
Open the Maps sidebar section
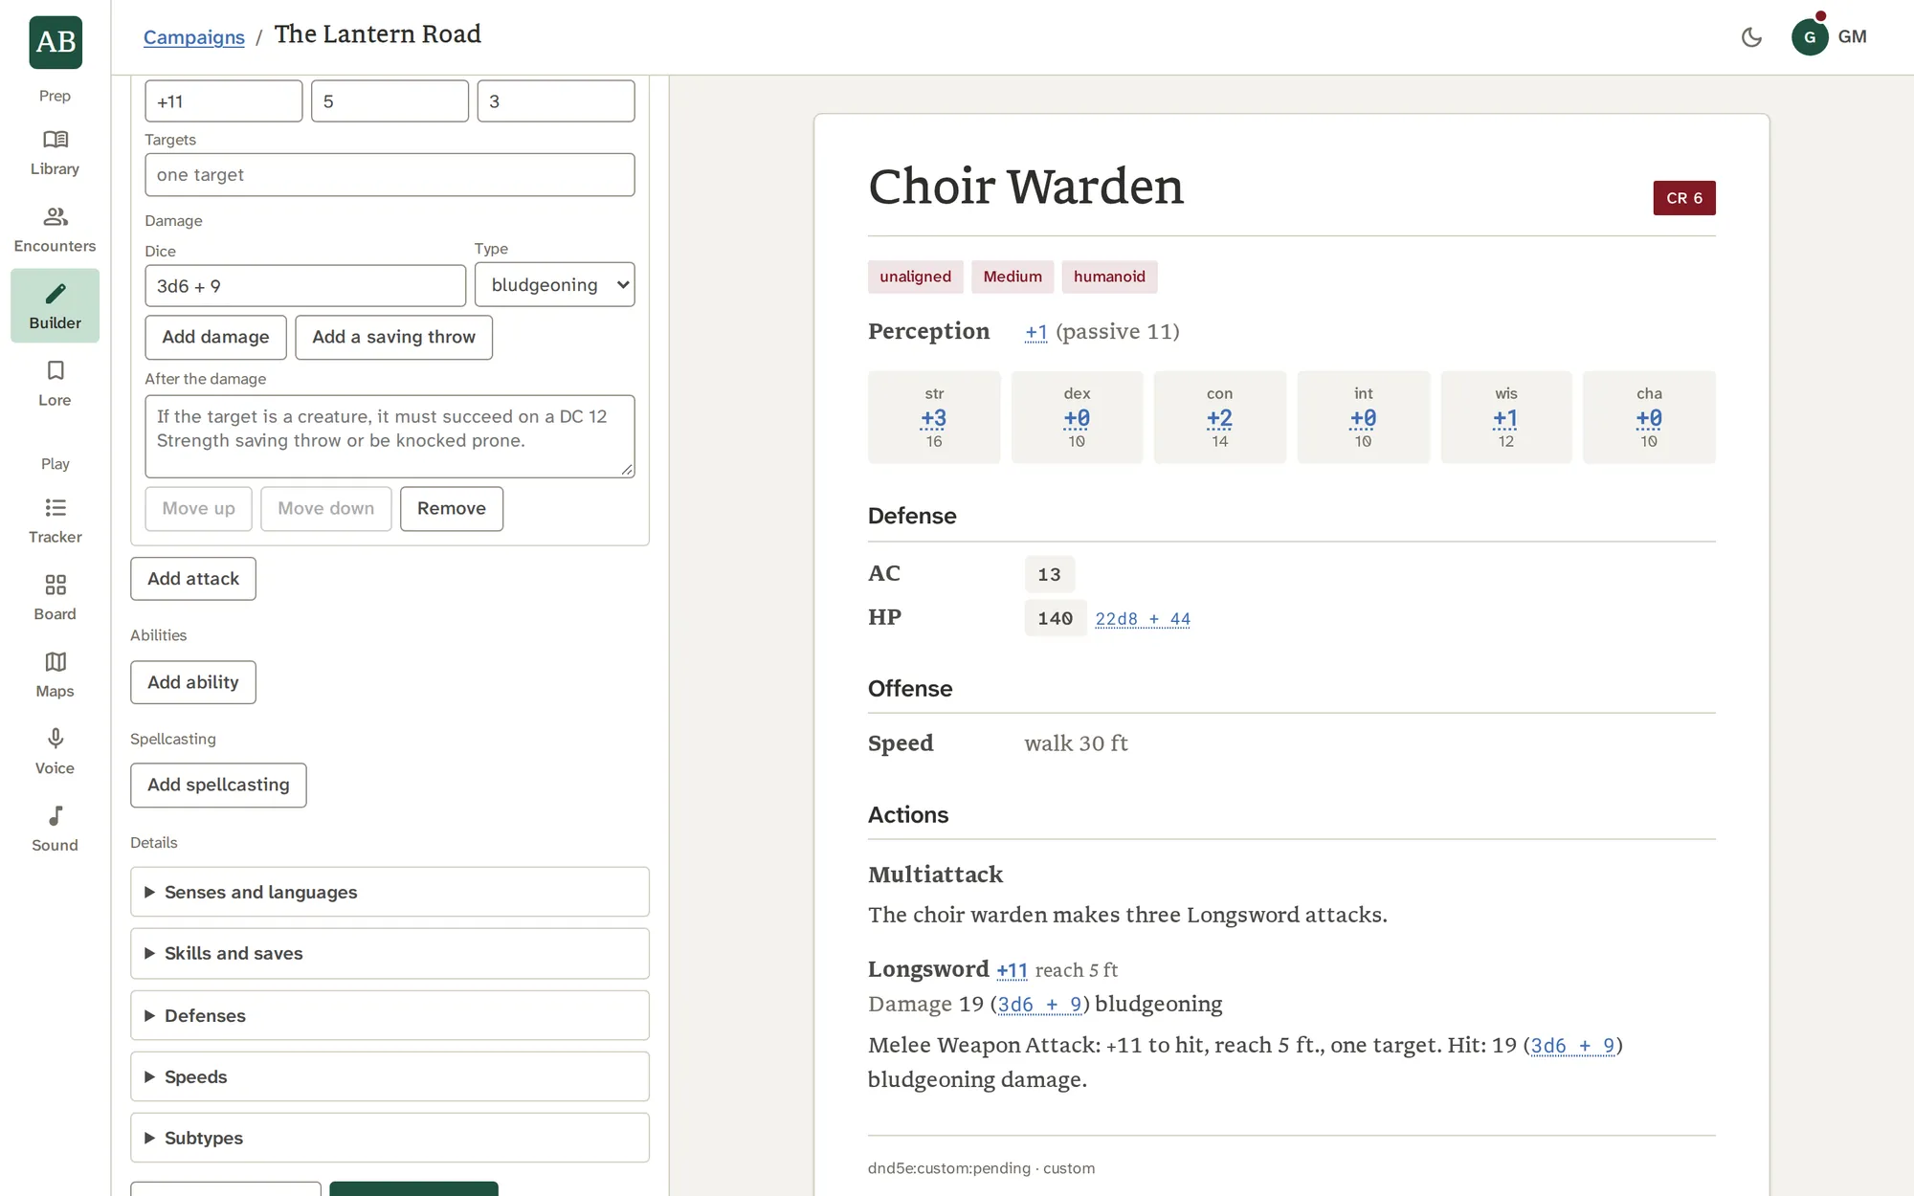point(55,675)
